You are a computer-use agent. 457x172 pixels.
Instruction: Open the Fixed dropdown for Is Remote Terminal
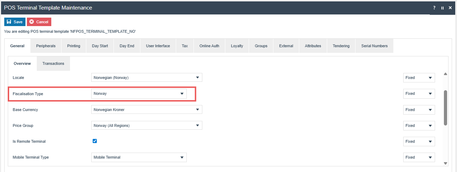pyautogui.click(x=419, y=141)
